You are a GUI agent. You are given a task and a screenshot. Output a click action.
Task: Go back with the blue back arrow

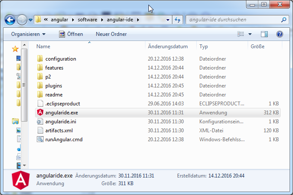click(x=10, y=20)
